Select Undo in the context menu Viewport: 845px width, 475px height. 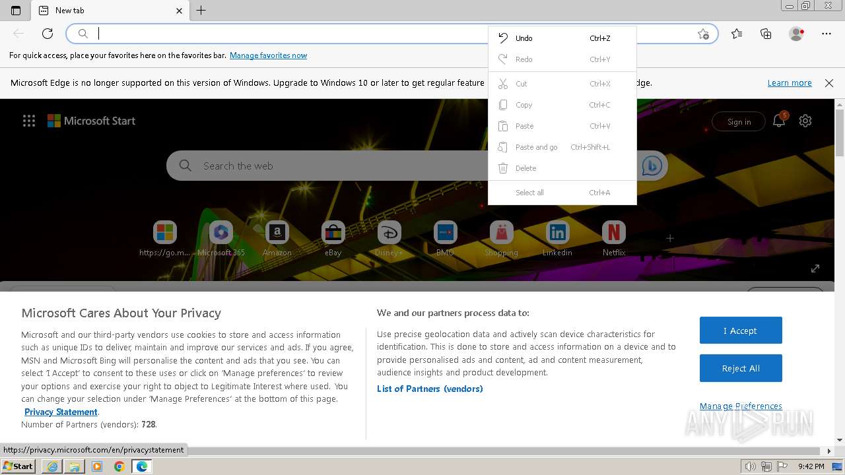tap(562, 38)
